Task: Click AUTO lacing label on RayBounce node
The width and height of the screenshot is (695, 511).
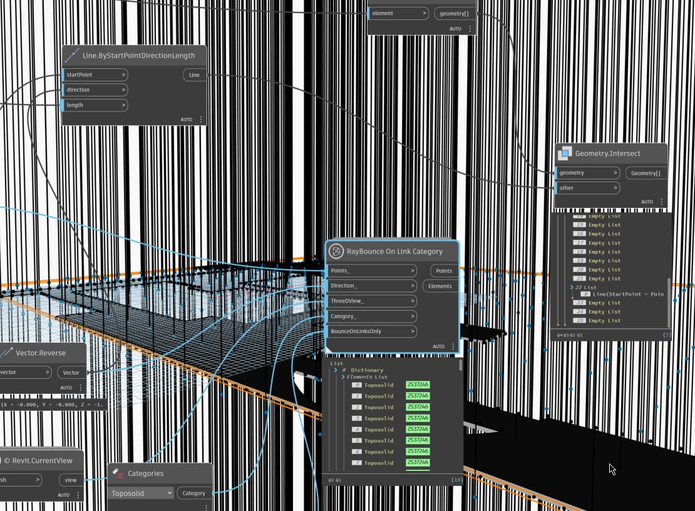Action: pos(438,346)
